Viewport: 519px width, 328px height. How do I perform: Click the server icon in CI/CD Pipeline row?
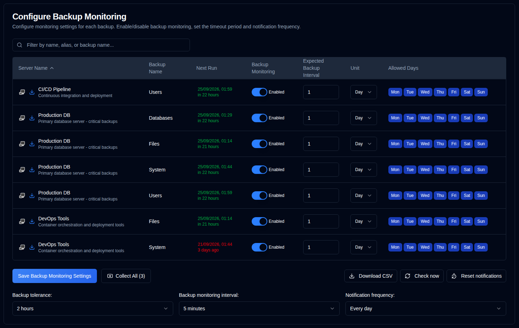tap(22, 92)
